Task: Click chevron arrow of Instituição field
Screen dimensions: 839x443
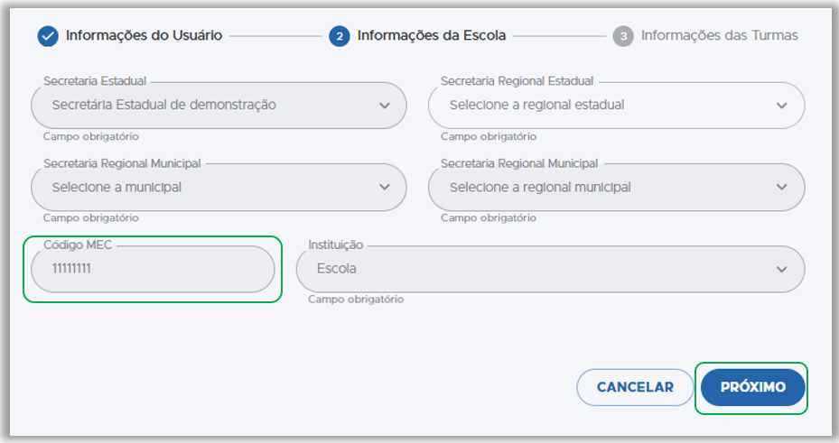Action: pos(782,269)
